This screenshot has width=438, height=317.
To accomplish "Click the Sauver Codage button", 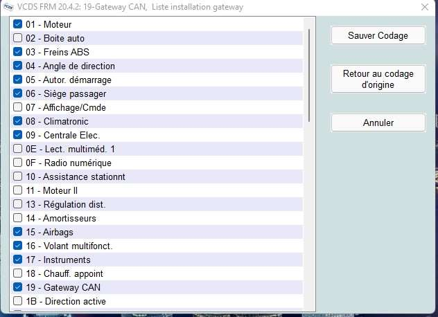I will coord(378,35).
